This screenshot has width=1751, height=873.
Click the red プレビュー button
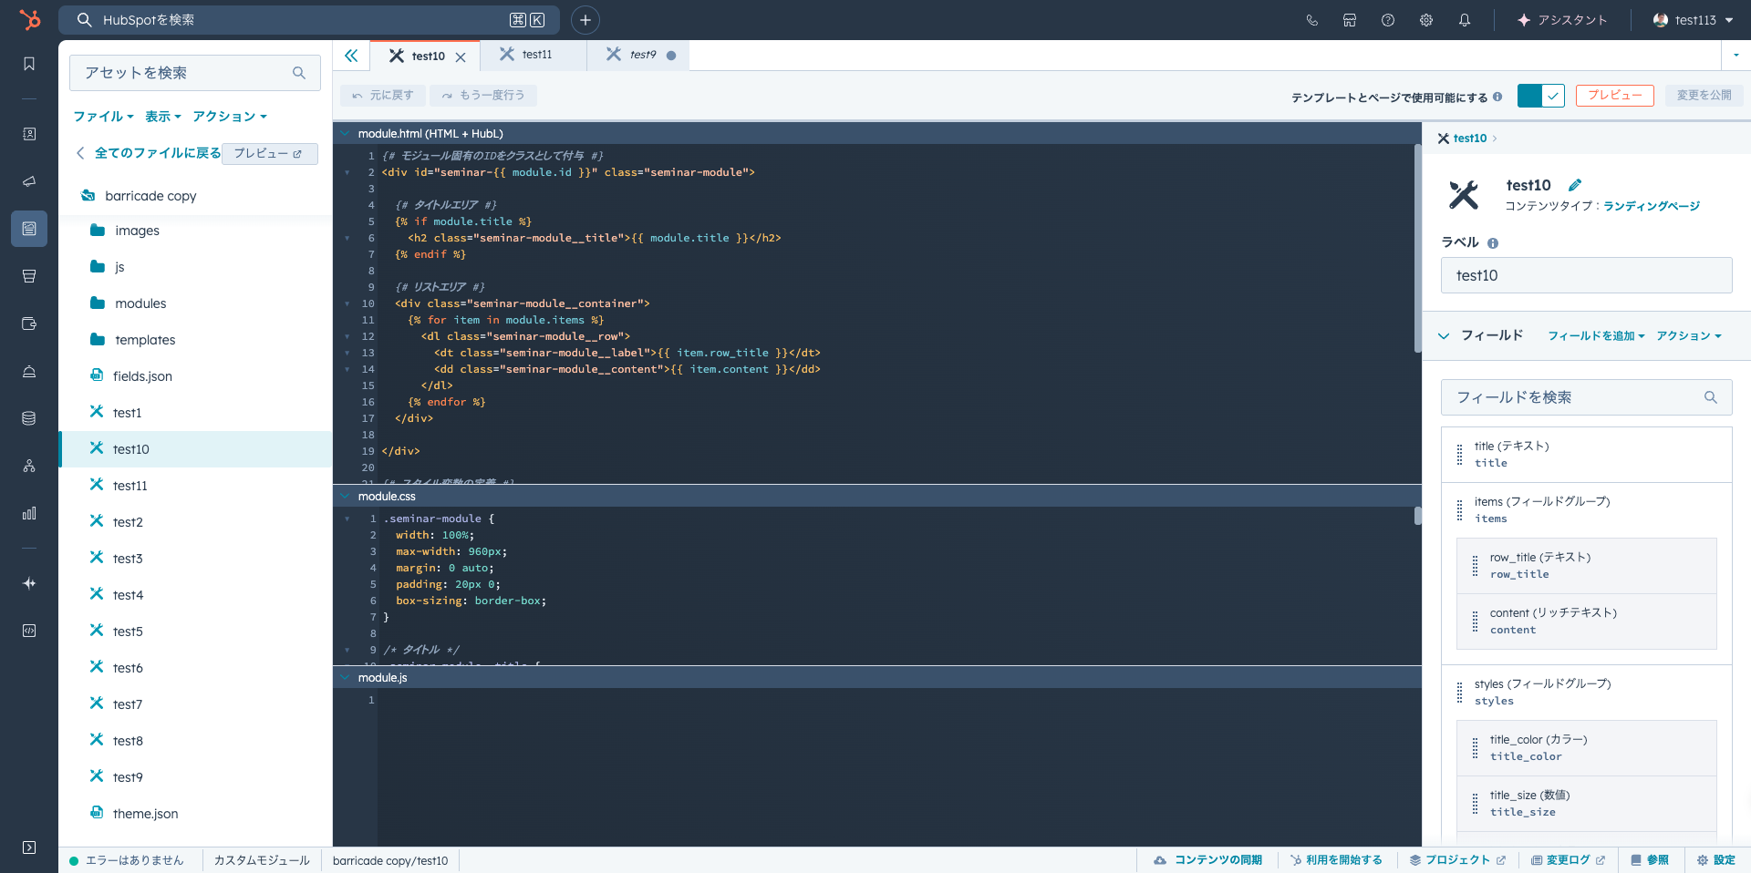[1614, 96]
